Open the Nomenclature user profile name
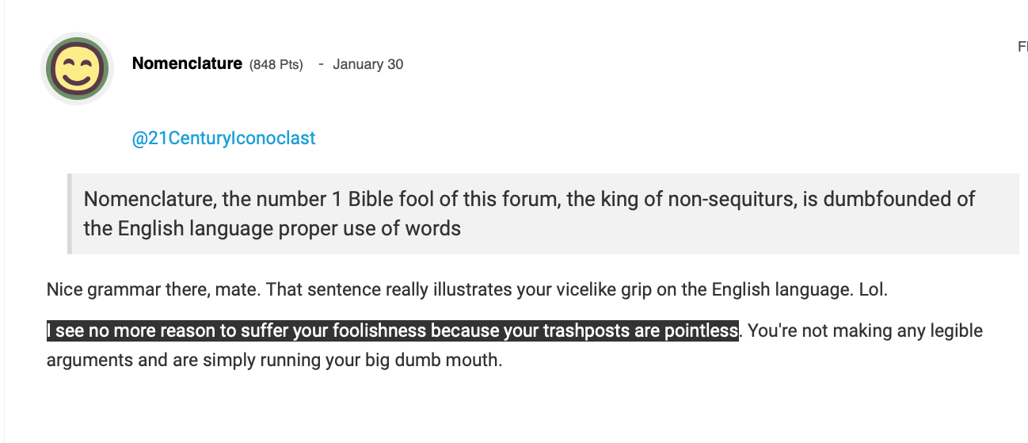 coord(187,63)
